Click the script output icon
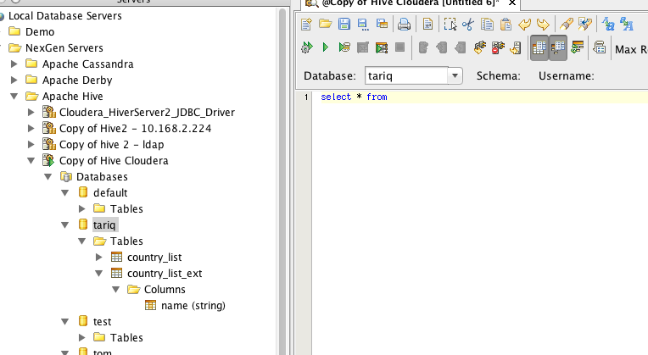The image size is (648, 355). tap(600, 48)
